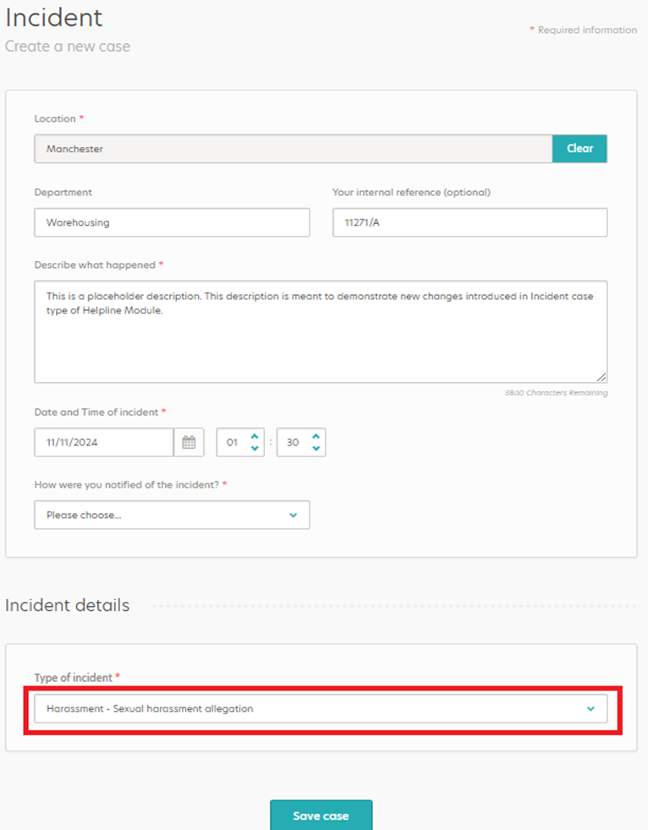The width and height of the screenshot is (648, 830).
Task: Edit the internal reference field 11271/A
Action: coord(470,222)
